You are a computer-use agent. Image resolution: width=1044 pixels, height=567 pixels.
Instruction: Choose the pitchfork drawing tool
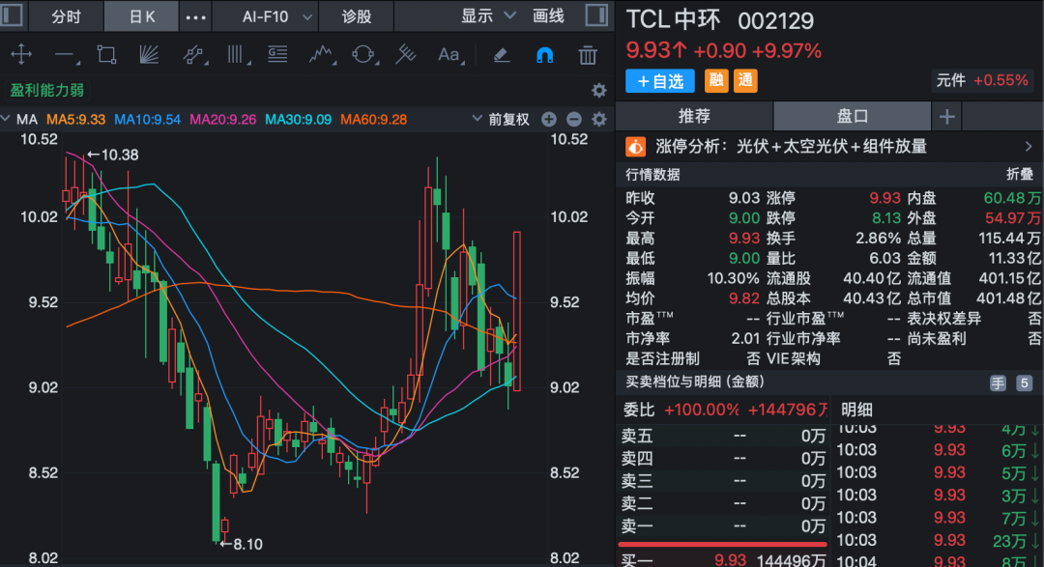click(x=405, y=54)
